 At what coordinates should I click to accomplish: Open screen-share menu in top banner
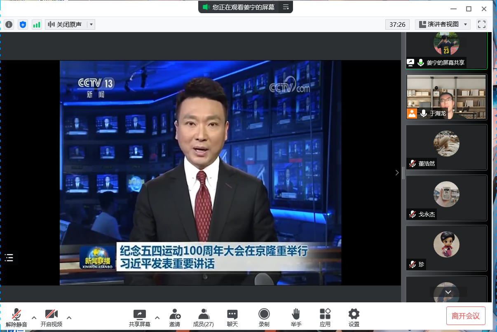pyautogui.click(x=286, y=7)
